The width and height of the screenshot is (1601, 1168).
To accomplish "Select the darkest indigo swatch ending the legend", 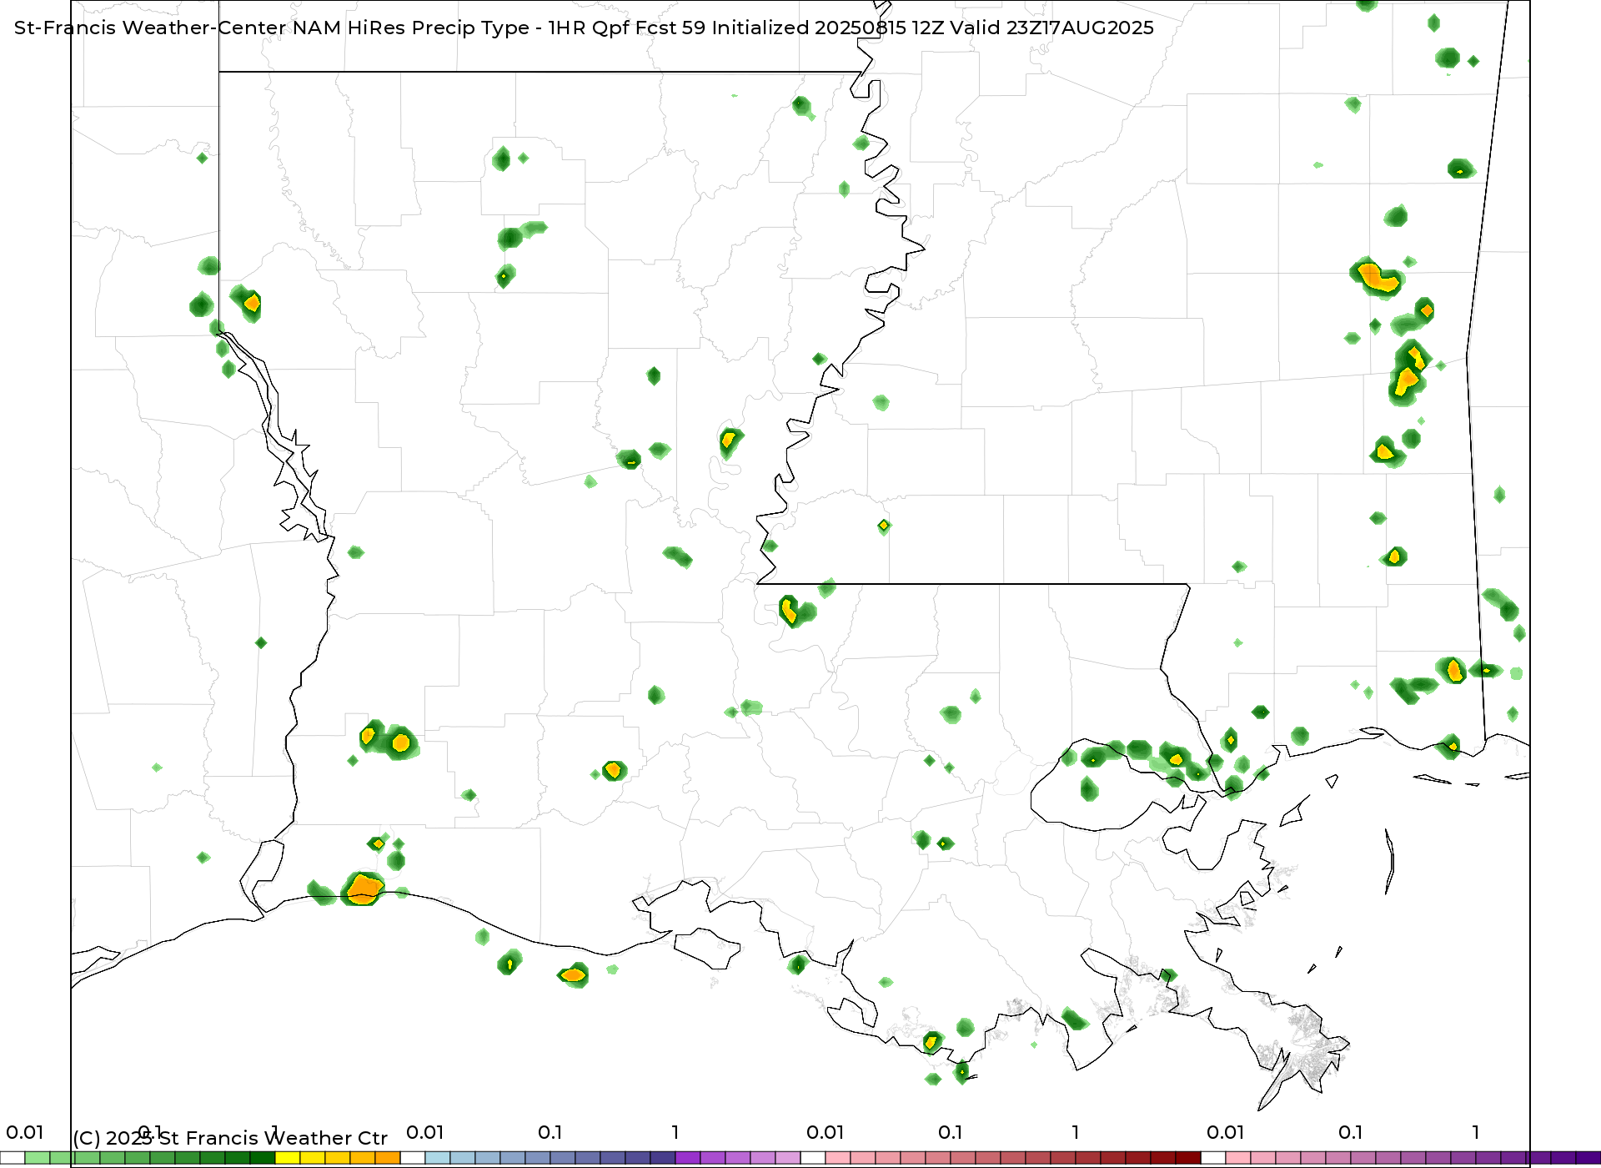I will (x=1588, y=1158).
